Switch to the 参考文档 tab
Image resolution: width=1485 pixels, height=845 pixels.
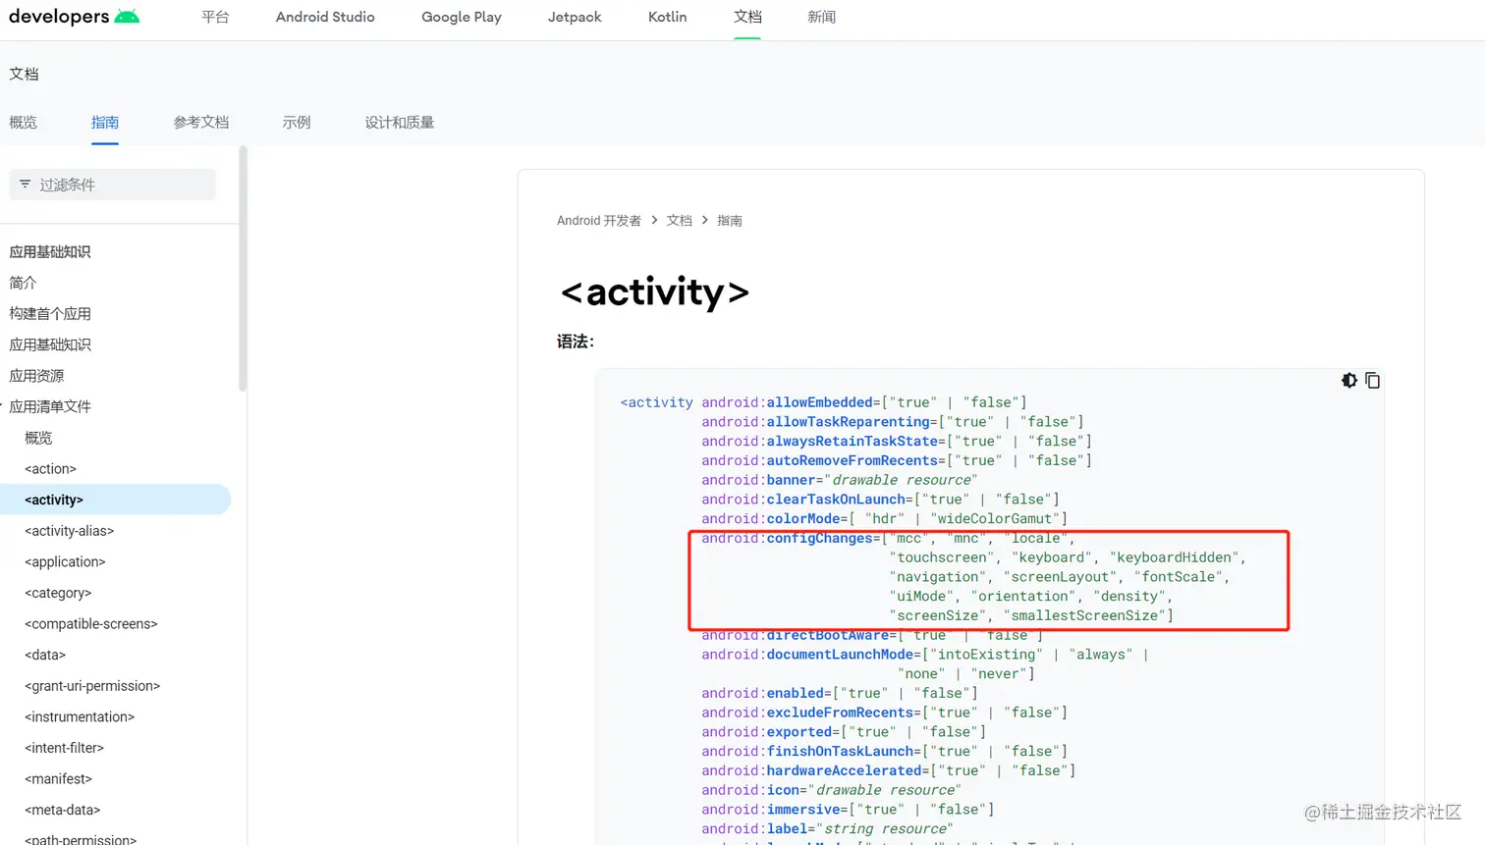coord(201,123)
